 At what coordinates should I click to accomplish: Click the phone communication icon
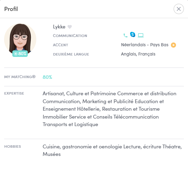point(125,35)
